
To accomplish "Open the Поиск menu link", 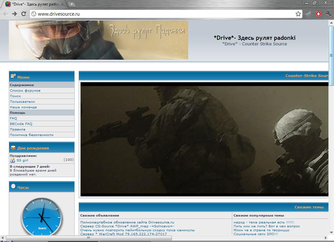I will 15,96.
